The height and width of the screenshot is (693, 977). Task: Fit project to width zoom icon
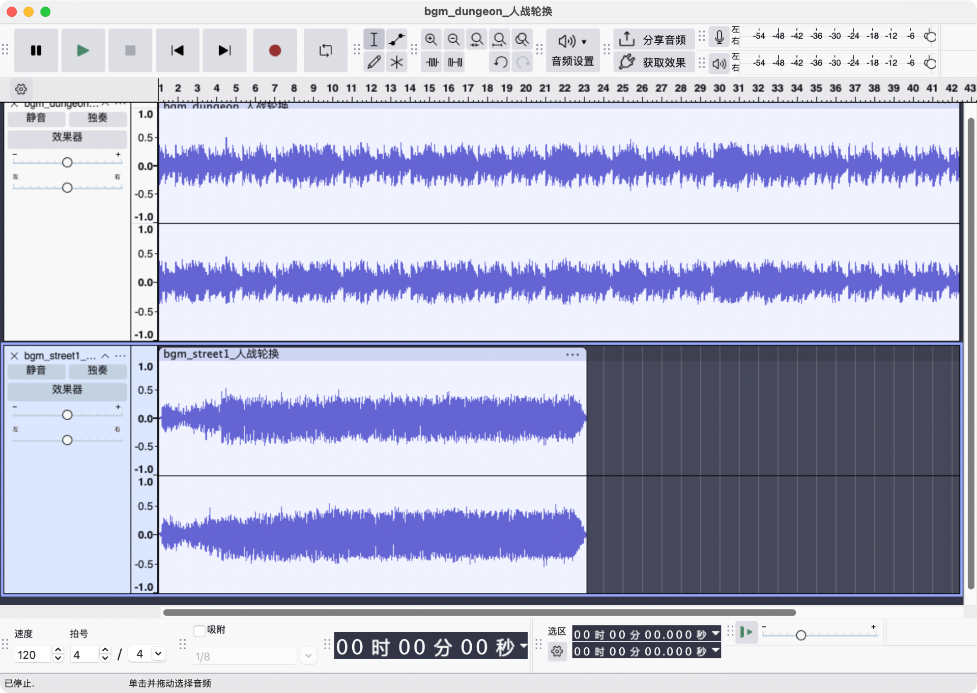coord(499,39)
